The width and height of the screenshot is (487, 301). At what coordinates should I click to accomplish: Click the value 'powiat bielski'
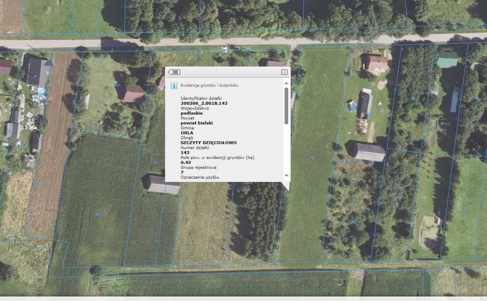197,123
